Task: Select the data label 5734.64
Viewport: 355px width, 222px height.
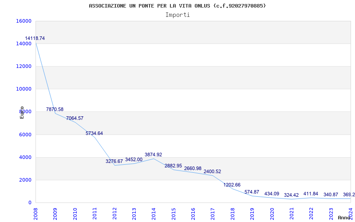Action: tap(94, 134)
